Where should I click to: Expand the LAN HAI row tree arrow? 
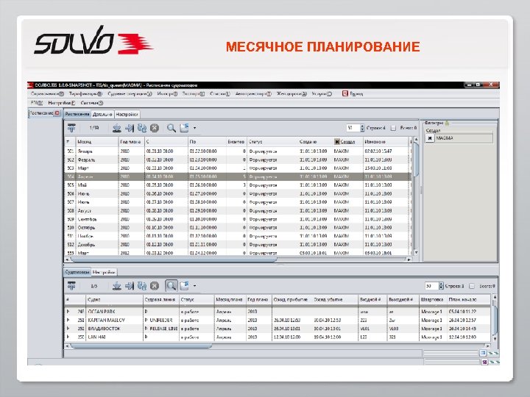68,337
